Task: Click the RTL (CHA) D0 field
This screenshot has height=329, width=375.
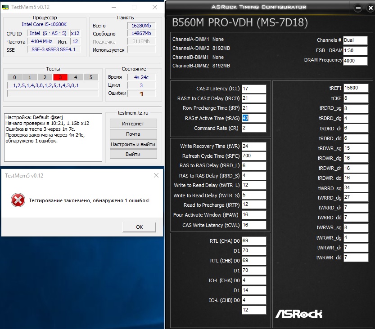Action: [x=254, y=241]
